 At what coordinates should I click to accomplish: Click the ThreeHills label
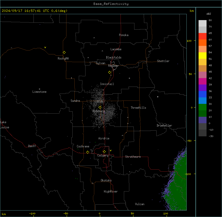click(138, 108)
